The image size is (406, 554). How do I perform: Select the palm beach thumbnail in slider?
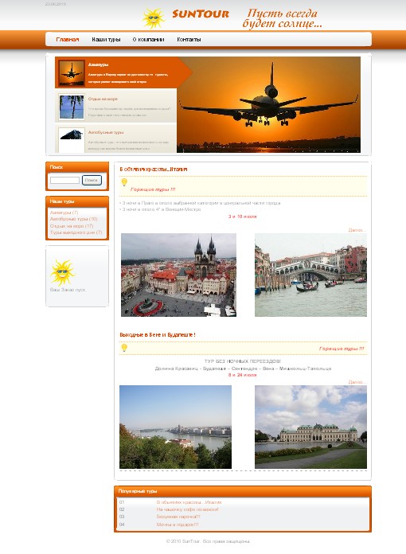(x=72, y=107)
